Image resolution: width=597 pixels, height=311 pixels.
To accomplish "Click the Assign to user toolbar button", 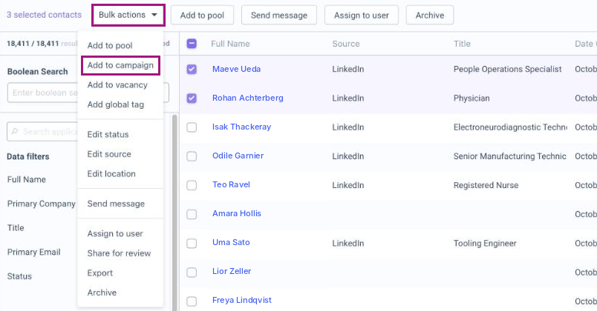I will point(362,16).
